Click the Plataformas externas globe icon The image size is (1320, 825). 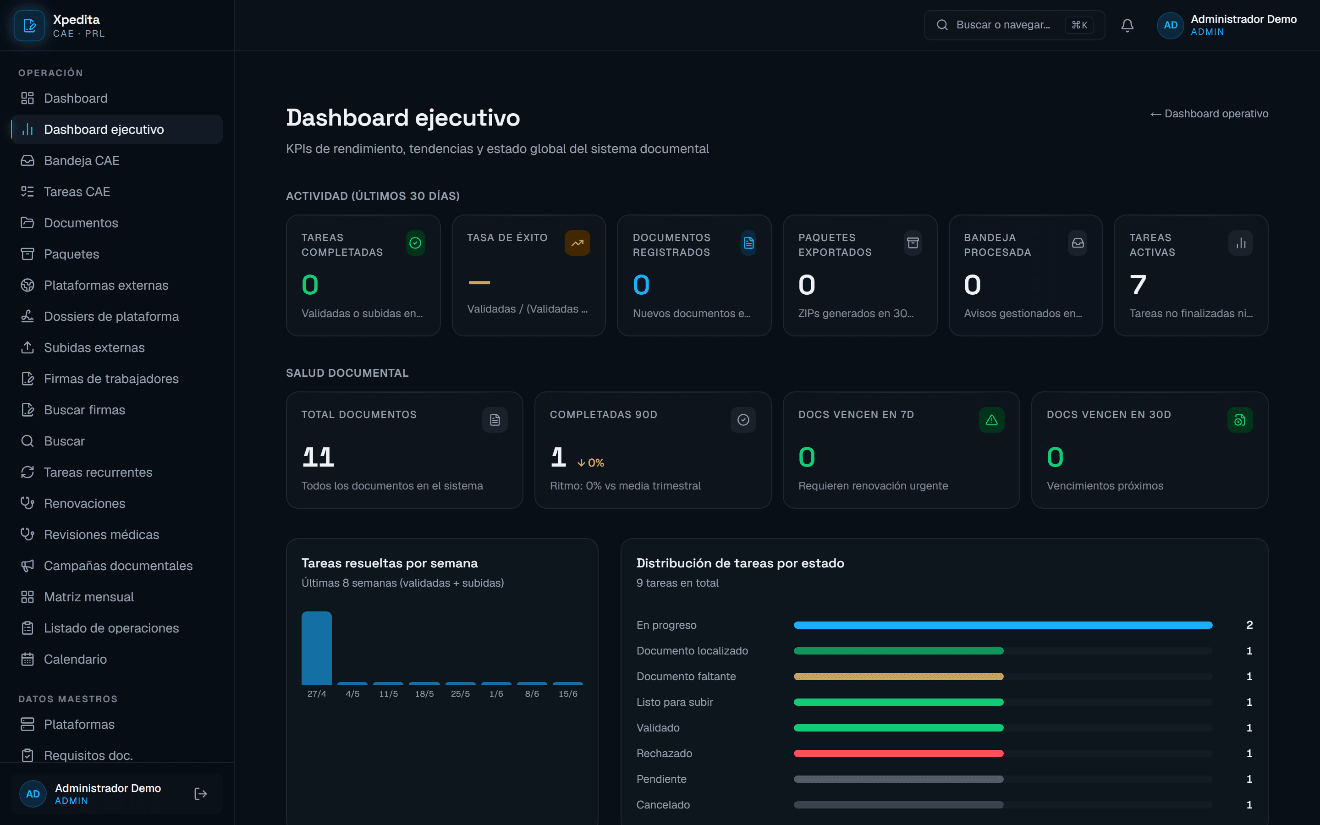[x=27, y=286]
